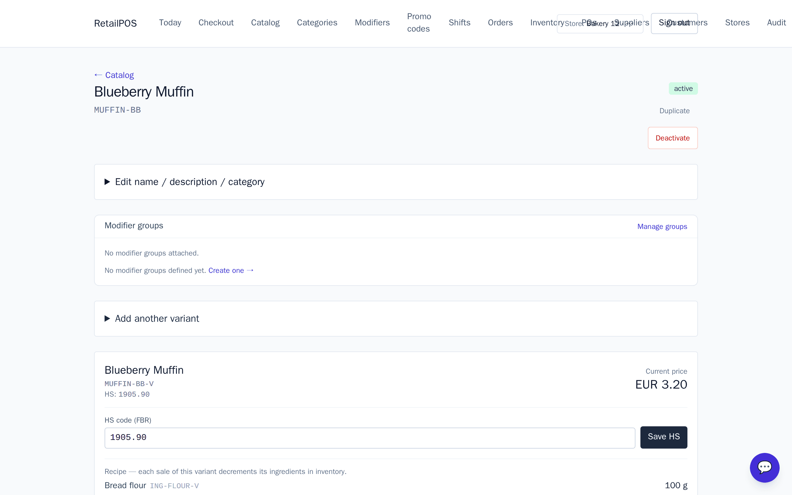792x495 pixels.
Task: Switch to the Categories page
Action: click(x=317, y=23)
